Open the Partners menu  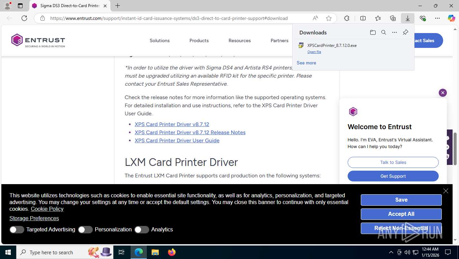[x=279, y=40]
